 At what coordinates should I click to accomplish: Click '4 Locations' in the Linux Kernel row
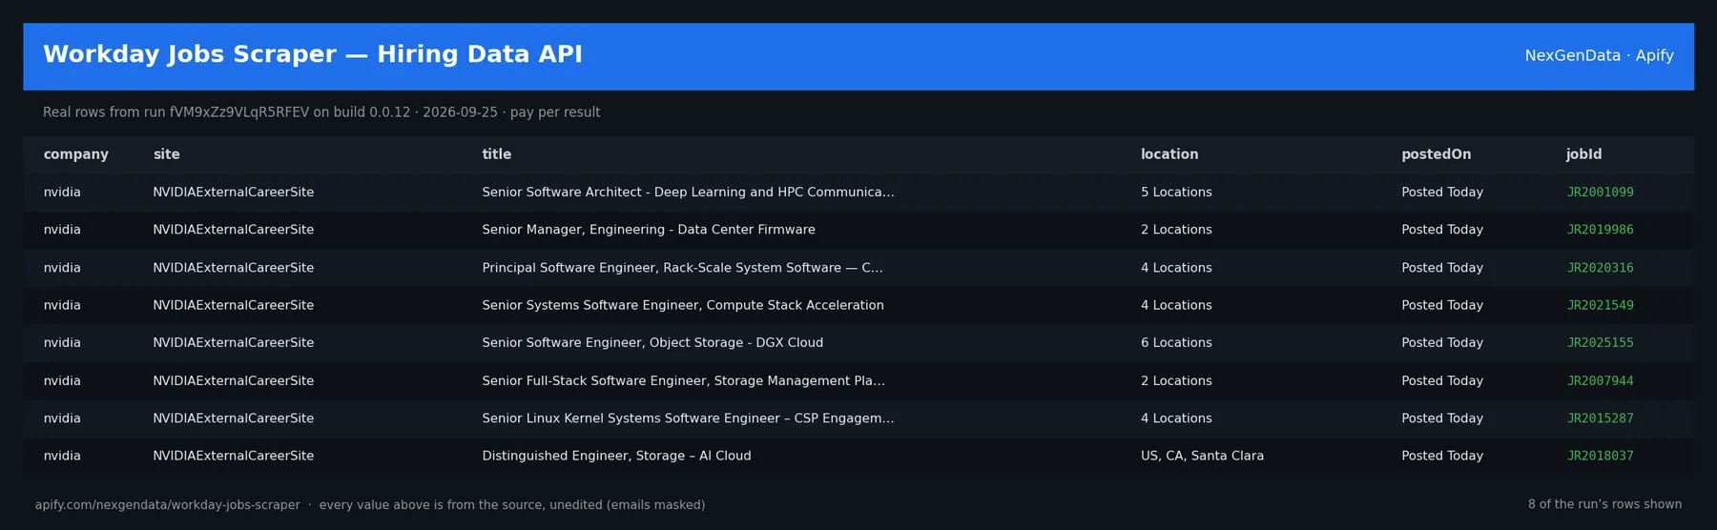[x=1176, y=418]
